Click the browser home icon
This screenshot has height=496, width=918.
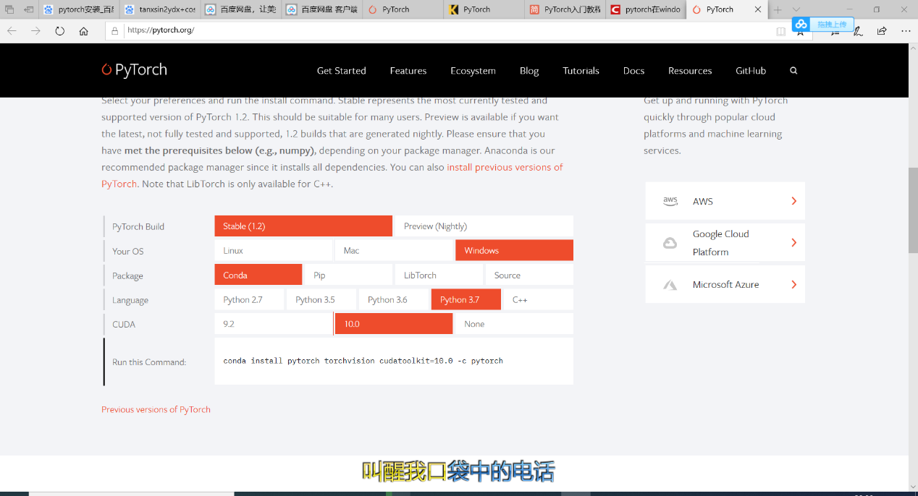[x=84, y=31]
